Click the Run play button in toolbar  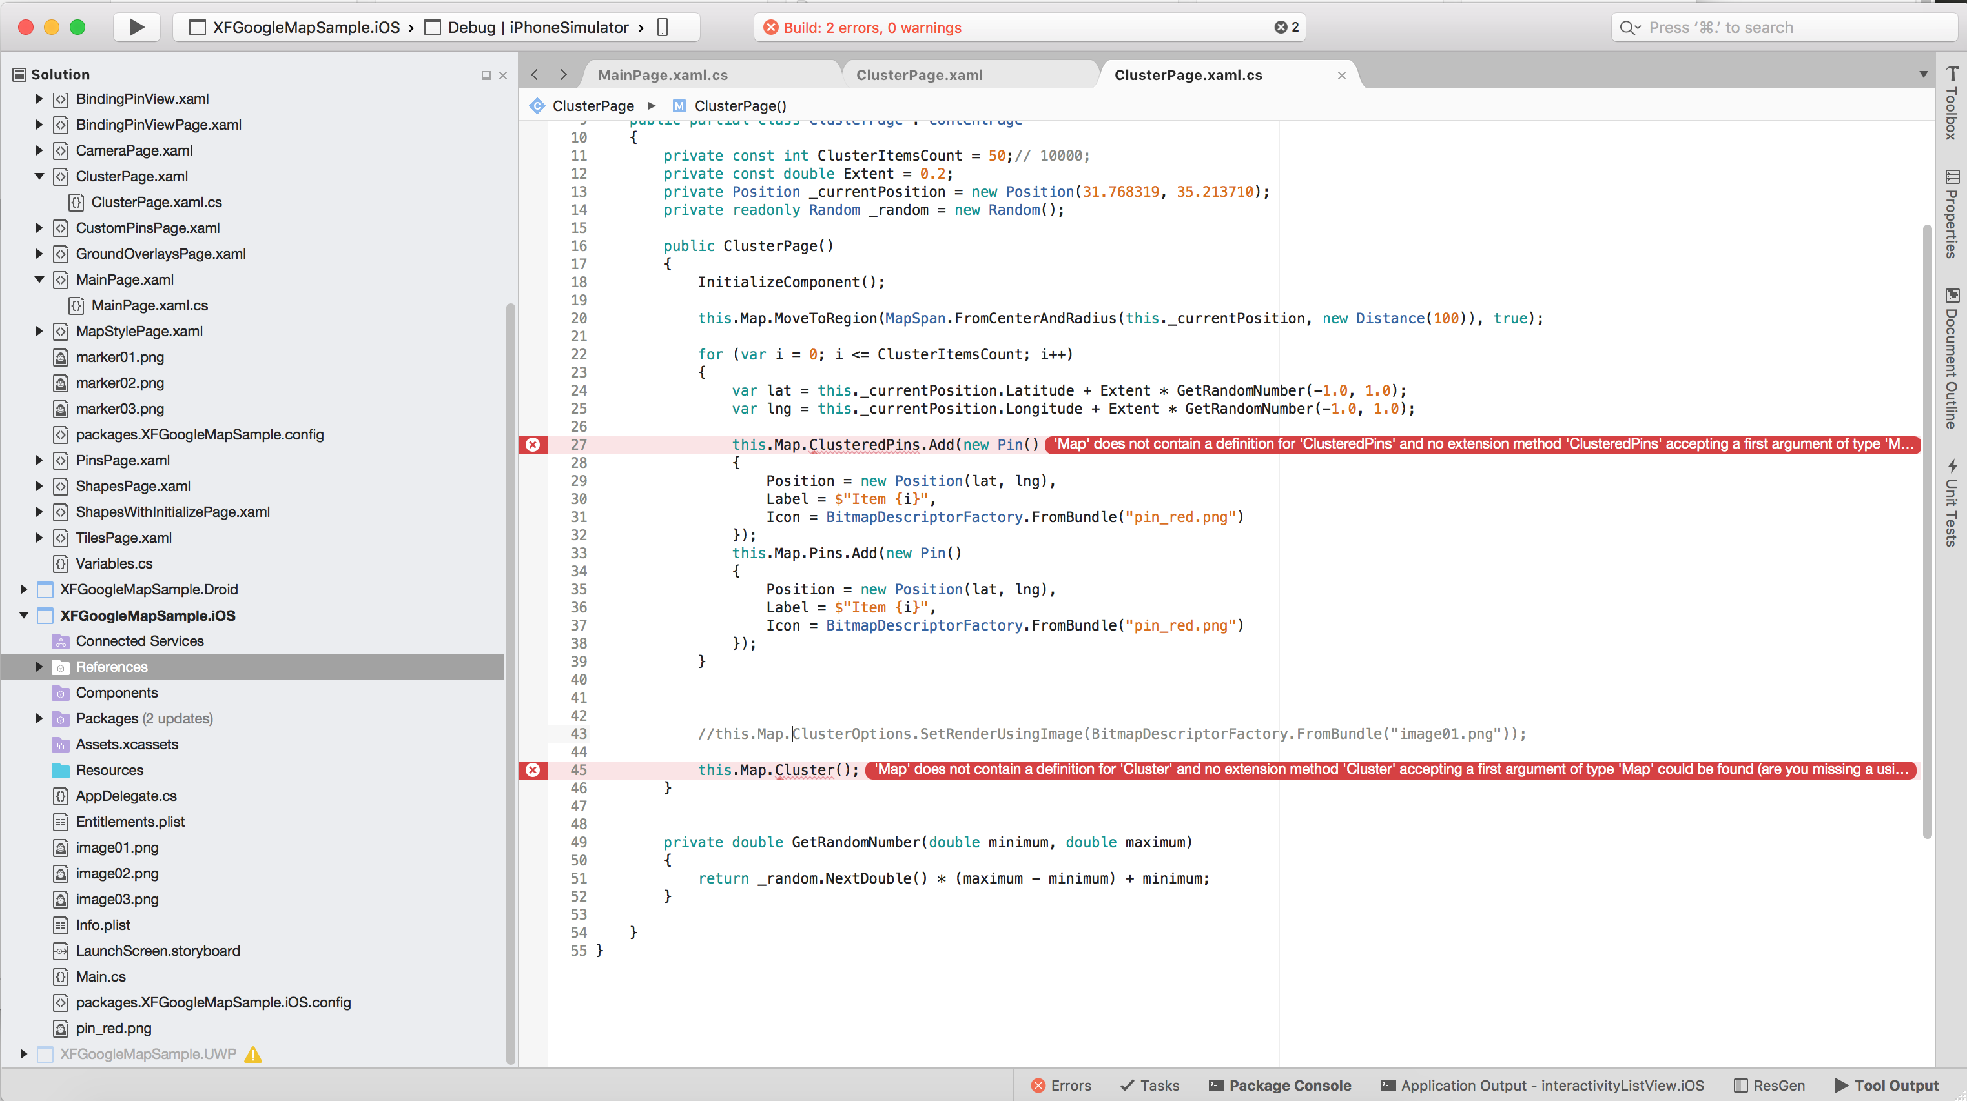(x=137, y=28)
